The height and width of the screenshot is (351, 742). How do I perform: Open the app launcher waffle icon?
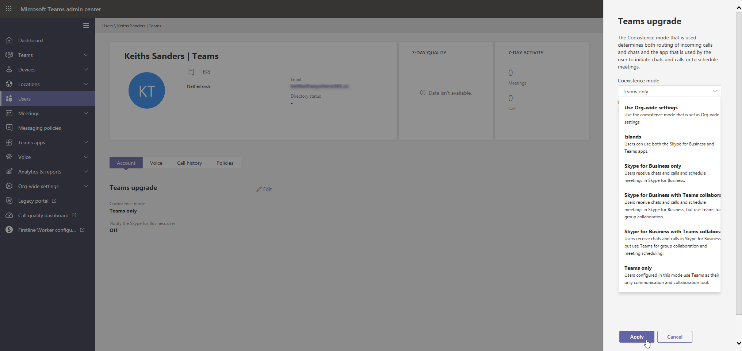pyautogui.click(x=9, y=9)
